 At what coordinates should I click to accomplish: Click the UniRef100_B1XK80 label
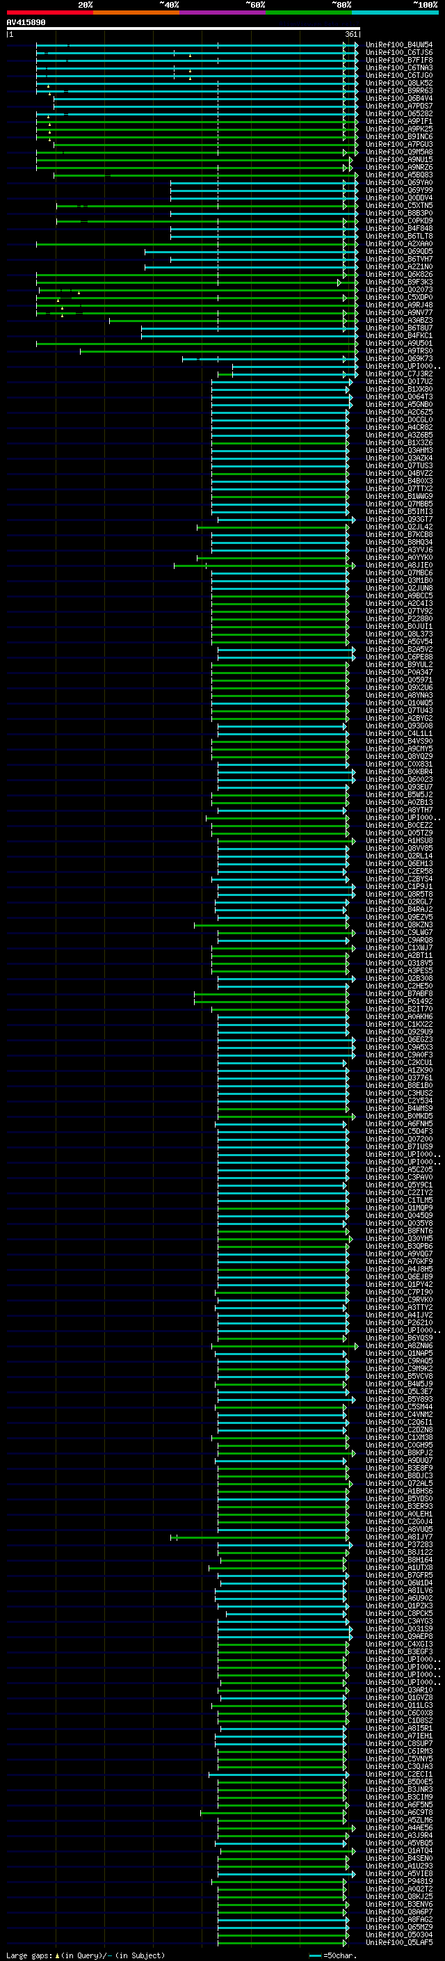point(399,390)
